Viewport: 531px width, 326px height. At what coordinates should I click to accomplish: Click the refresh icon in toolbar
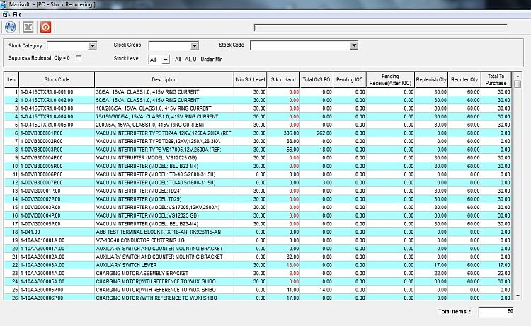11,28
